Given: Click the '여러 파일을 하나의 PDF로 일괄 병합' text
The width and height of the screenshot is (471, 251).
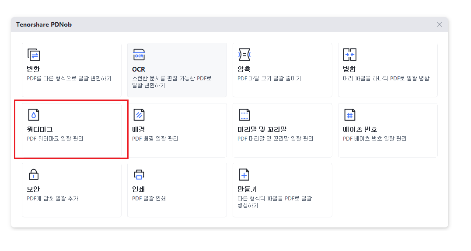Looking at the screenshot, I should point(386,79).
